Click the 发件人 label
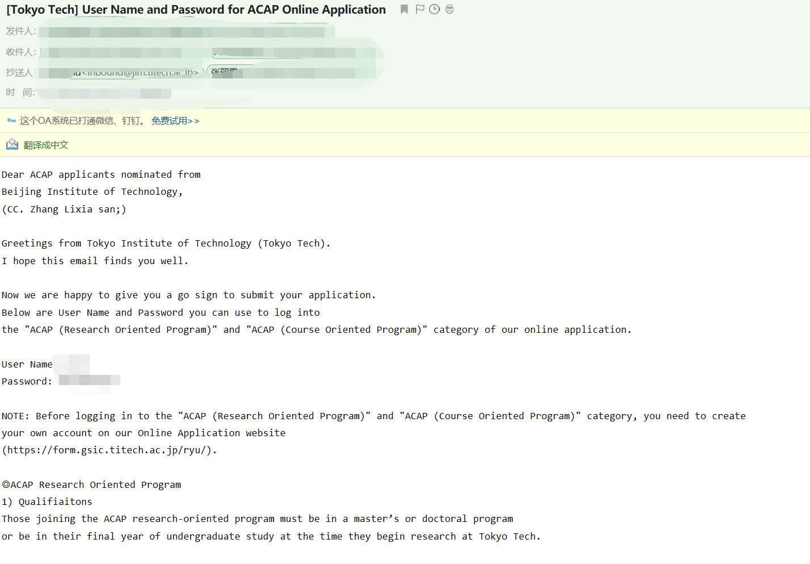 21,31
